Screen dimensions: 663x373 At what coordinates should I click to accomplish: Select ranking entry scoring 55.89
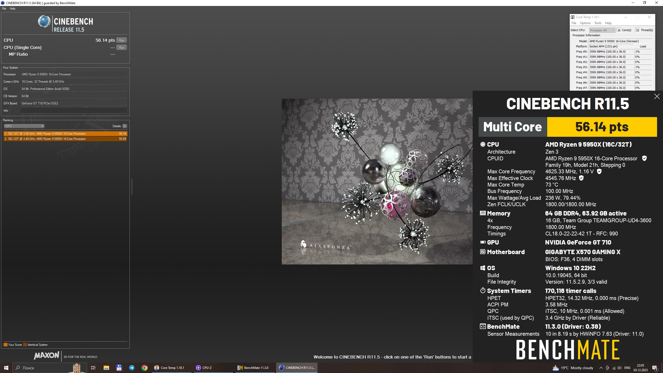(x=65, y=139)
